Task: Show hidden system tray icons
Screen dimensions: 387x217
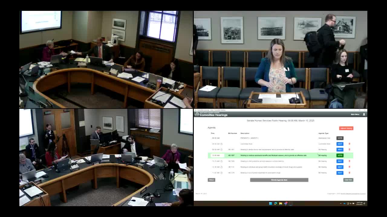Action: coord(341,203)
